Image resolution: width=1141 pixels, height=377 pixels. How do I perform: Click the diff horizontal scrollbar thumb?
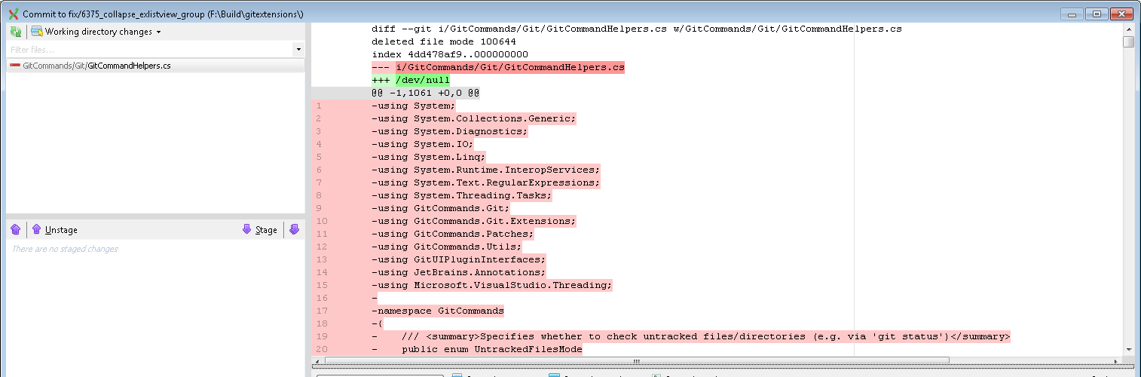[637, 361]
